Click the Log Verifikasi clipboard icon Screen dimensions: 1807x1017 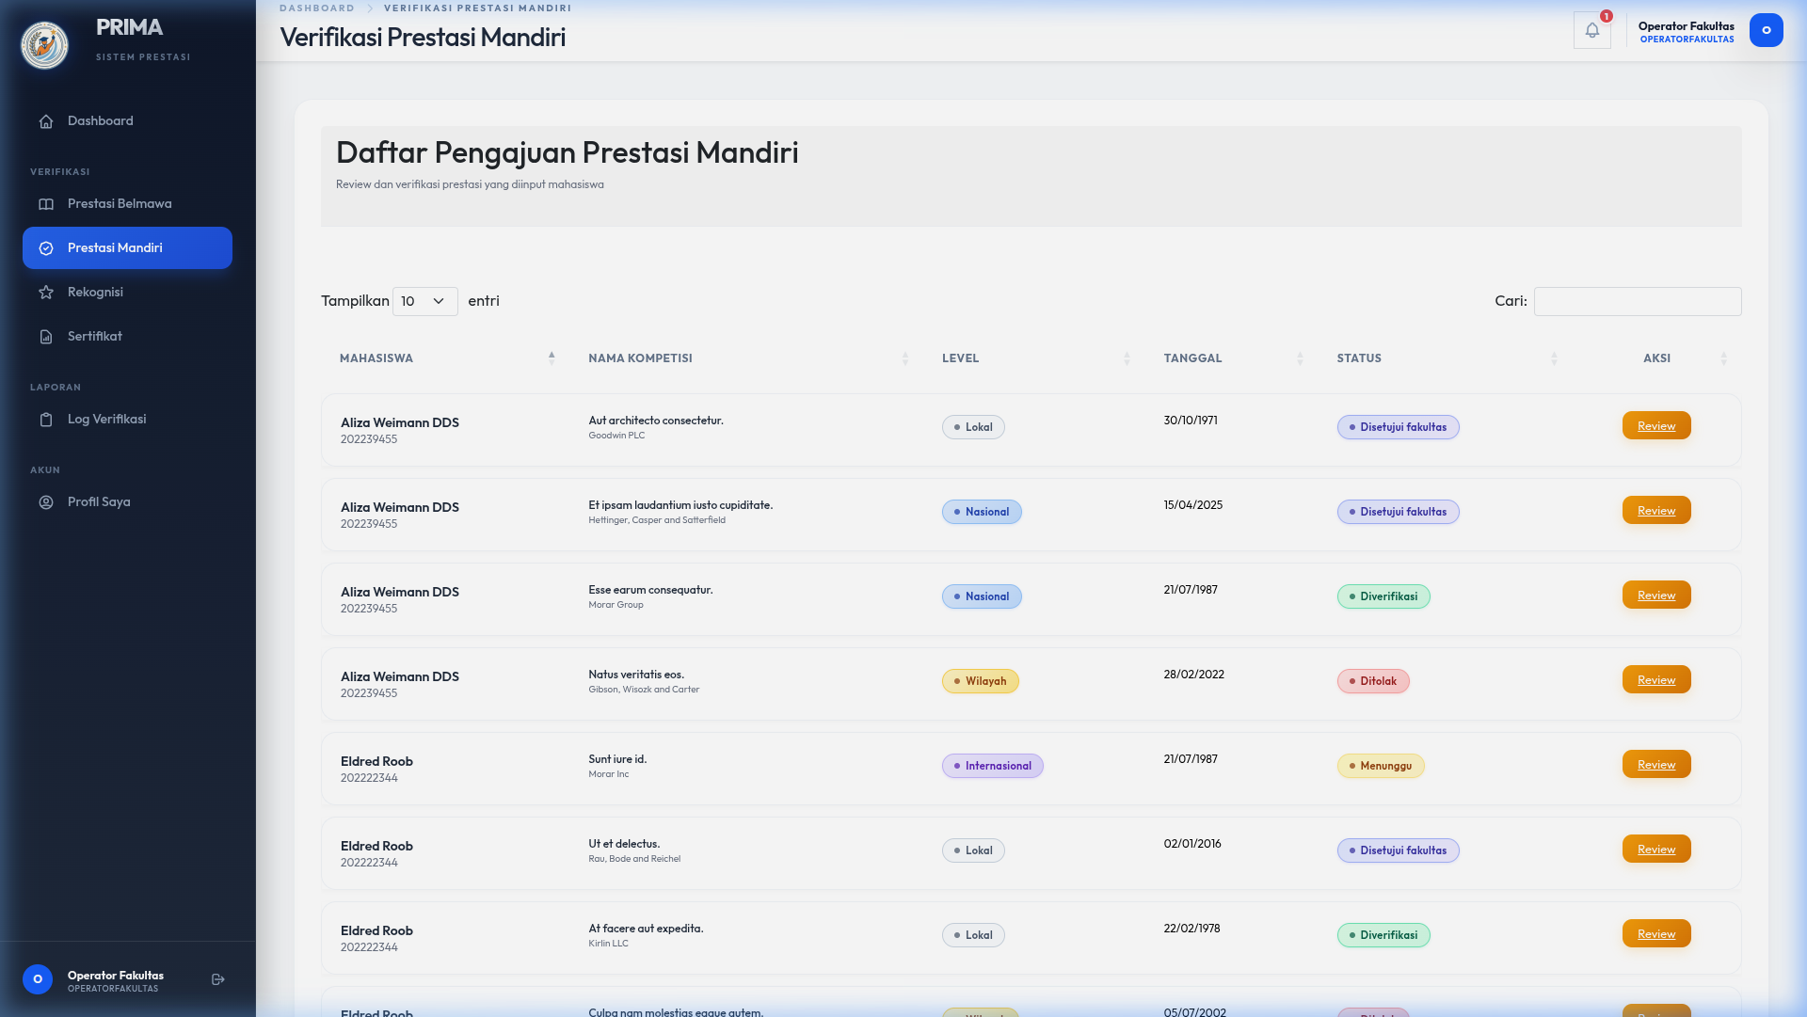pyautogui.click(x=46, y=420)
